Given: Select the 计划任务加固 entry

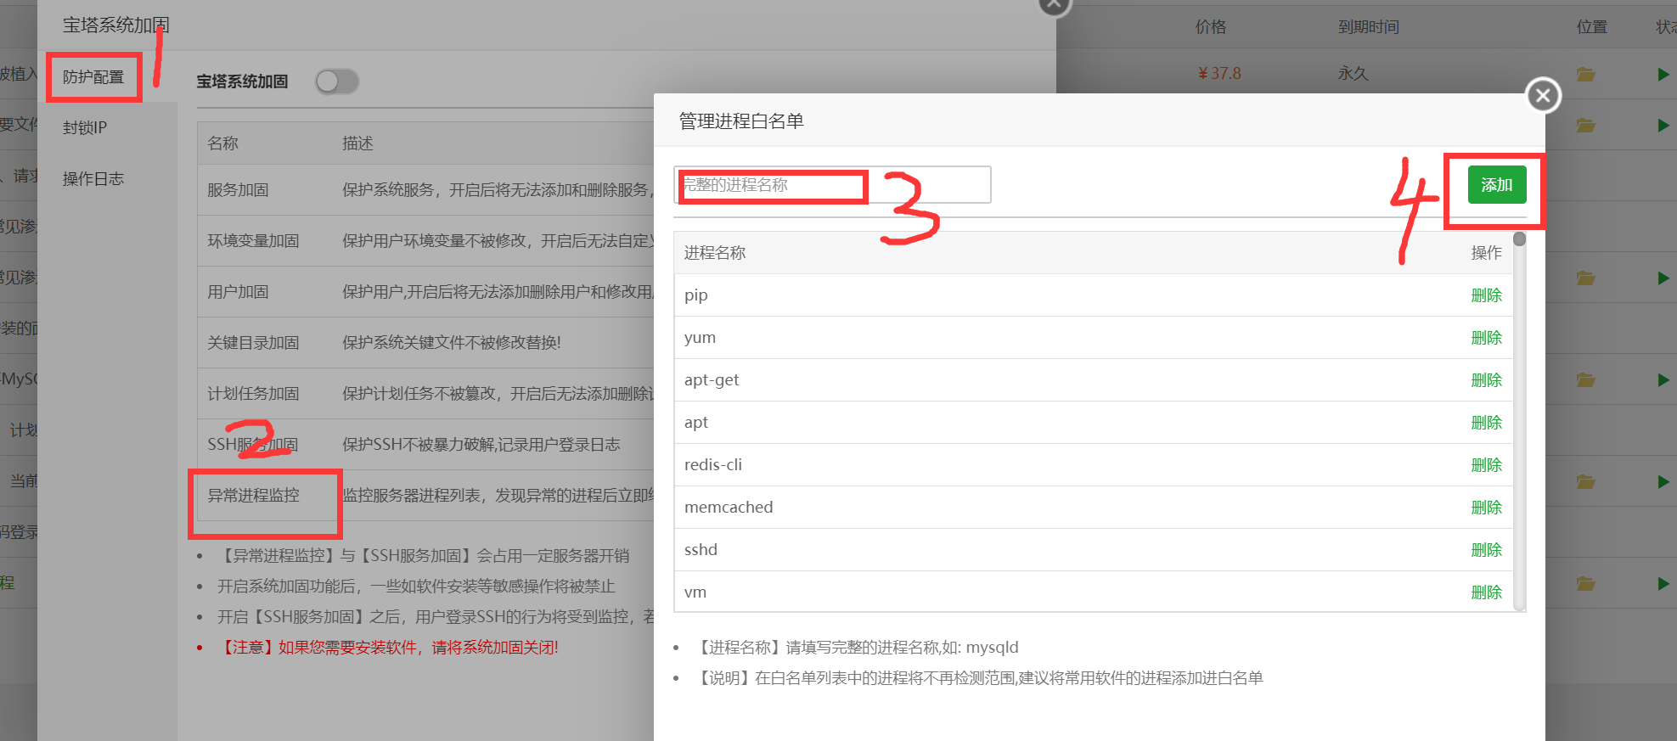Looking at the screenshot, I should click(x=253, y=394).
